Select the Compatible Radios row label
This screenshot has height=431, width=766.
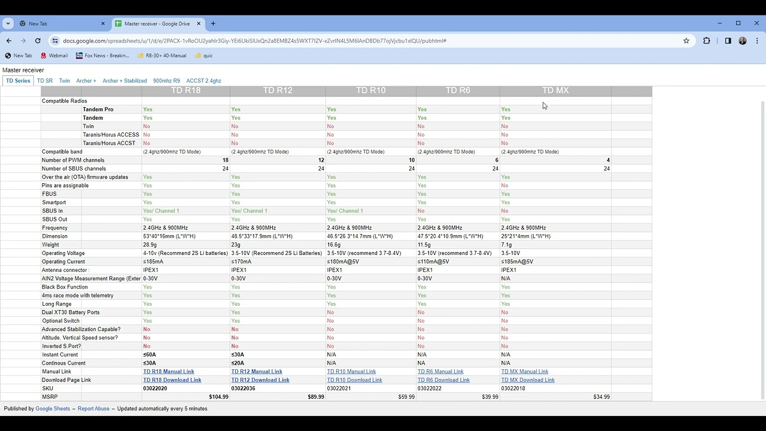click(64, 101)
